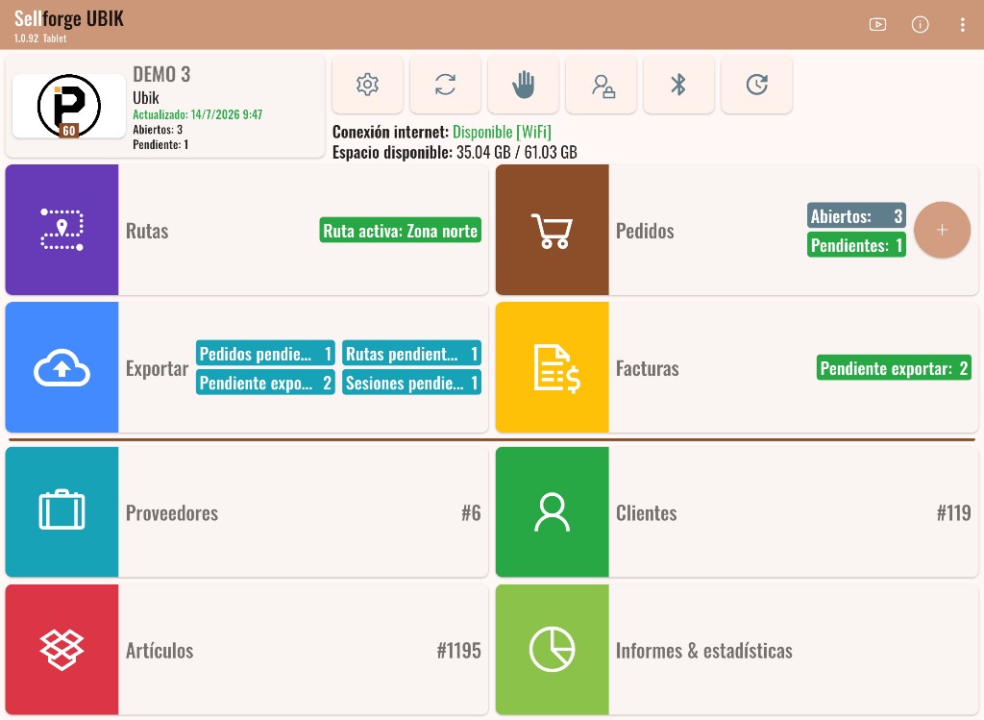Click the clock history icon button
This screenshot has width=984, height=720.
[x=756, y=85]
